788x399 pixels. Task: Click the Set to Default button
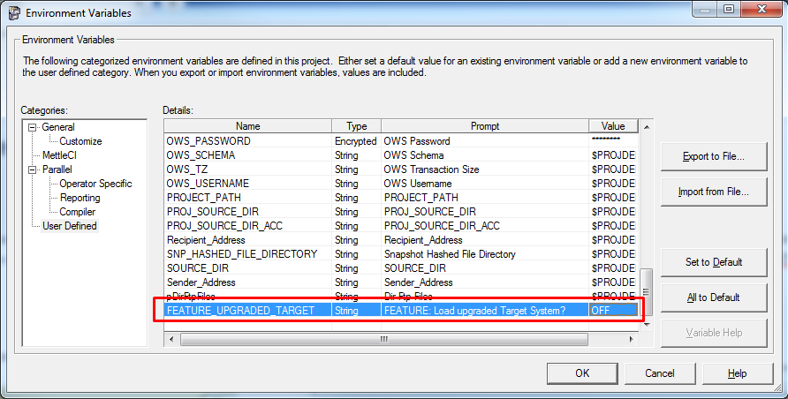click(713, 262)
